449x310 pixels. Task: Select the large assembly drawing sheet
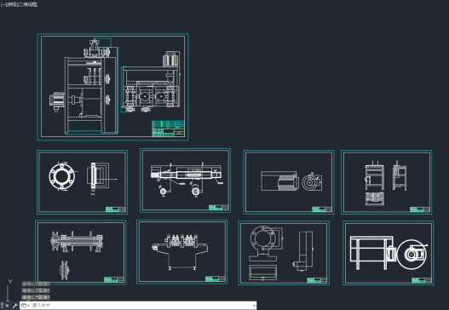[x=112, y=87]
